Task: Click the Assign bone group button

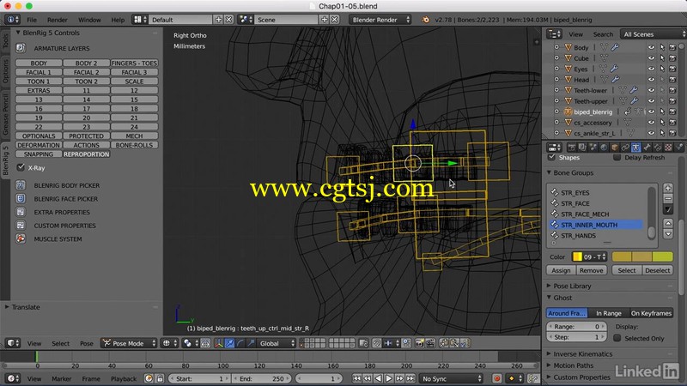Action: [x=561, y=270]
